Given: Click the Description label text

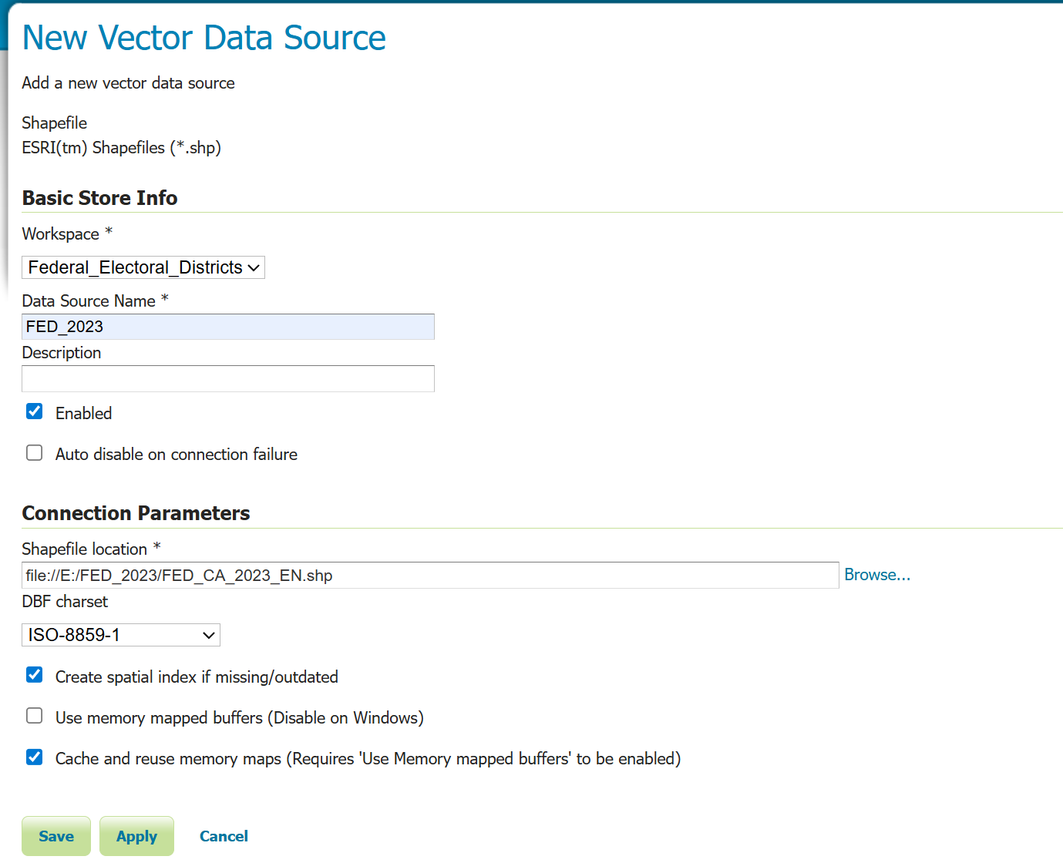Looking at the screenshot, I should point(62,353).
